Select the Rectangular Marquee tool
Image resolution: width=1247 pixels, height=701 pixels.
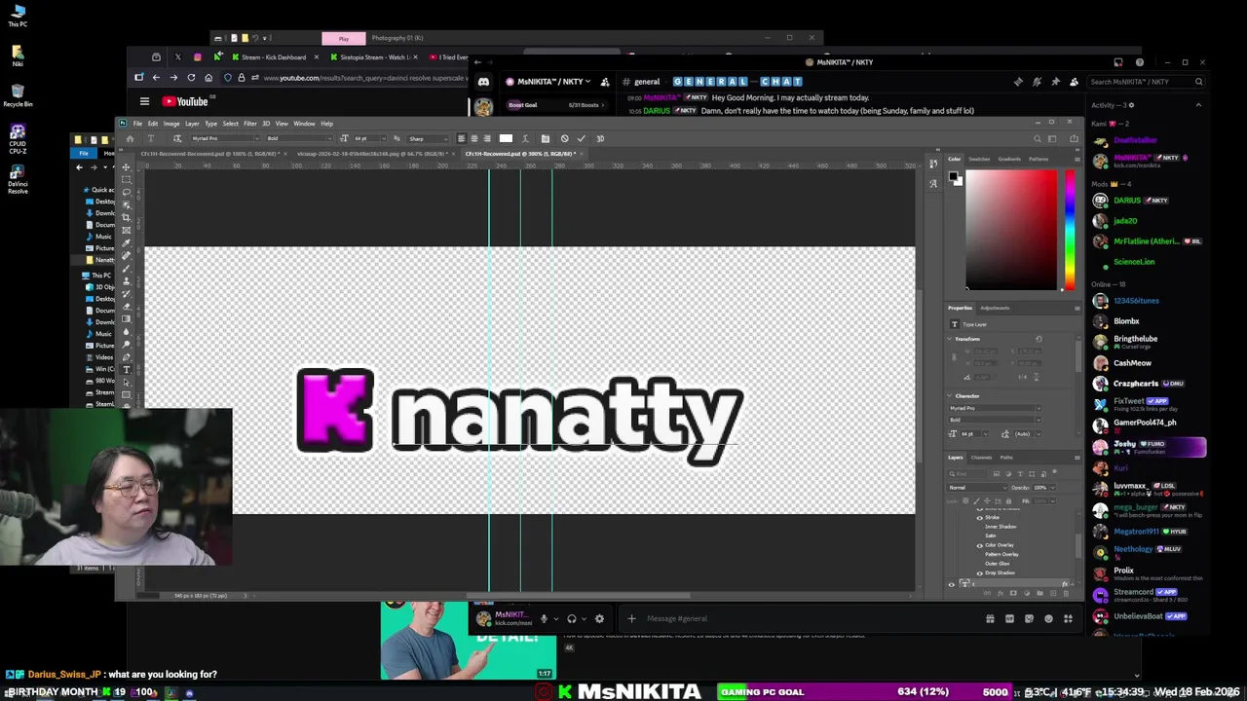coord(126,179)
